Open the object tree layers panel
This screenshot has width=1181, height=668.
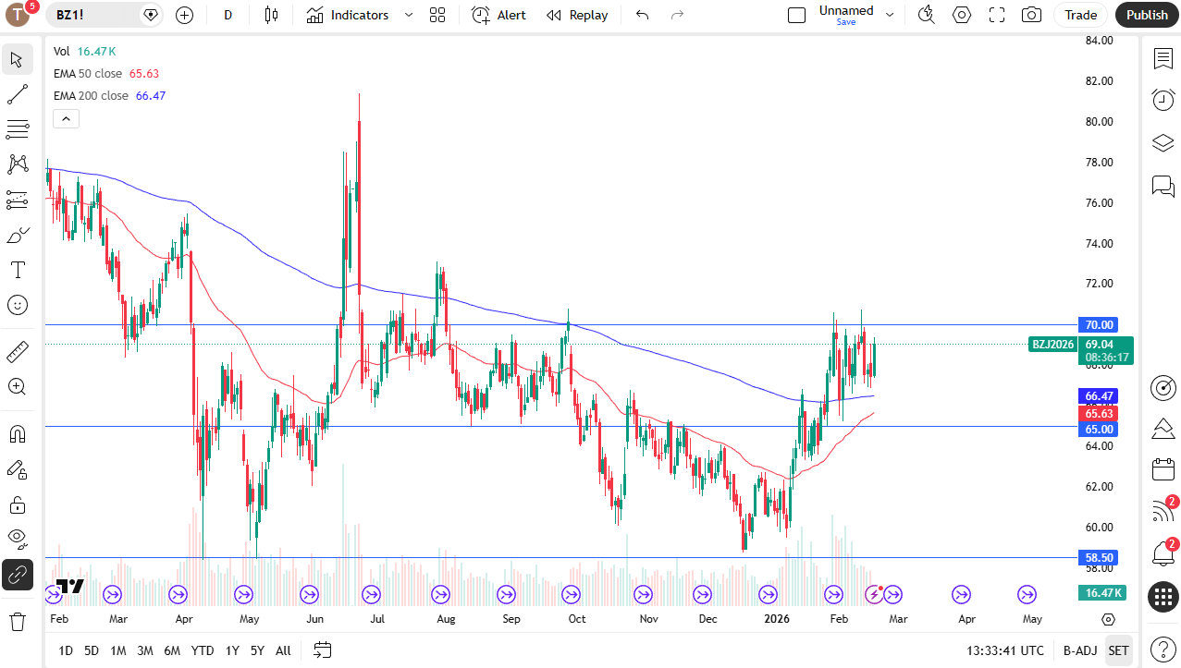pos(1163,143)
